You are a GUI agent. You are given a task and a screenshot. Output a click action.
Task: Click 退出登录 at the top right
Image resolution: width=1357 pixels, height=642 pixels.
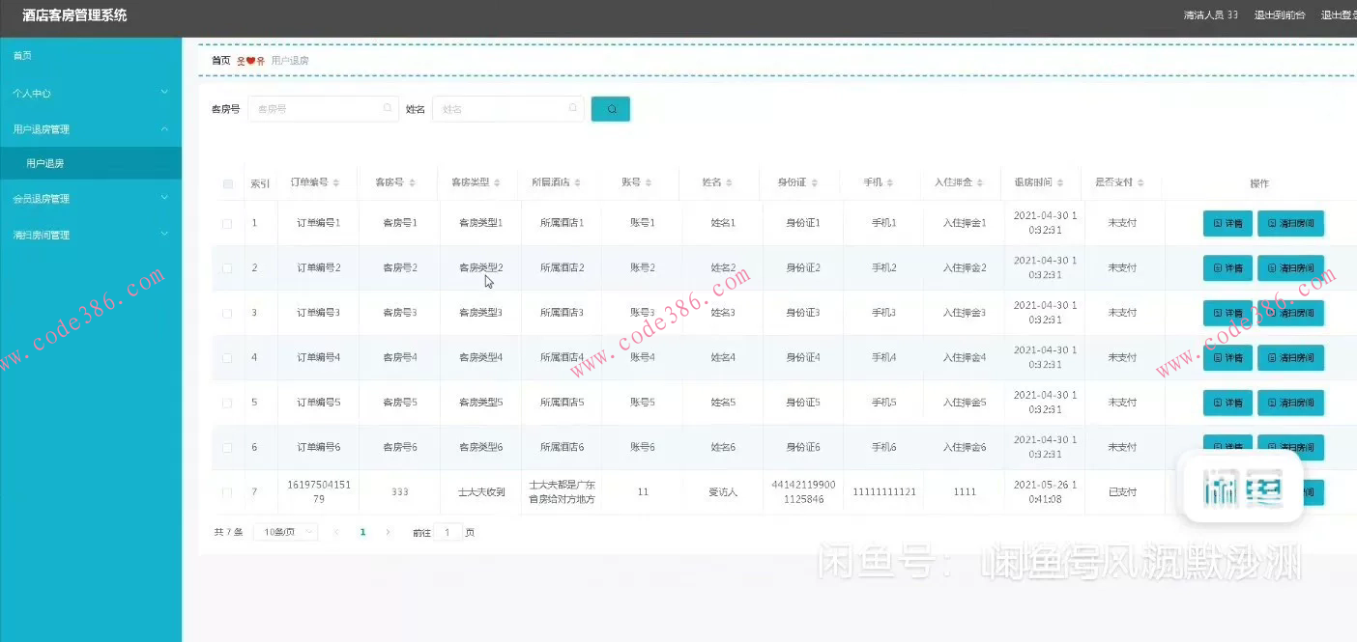coord(1342,14)
